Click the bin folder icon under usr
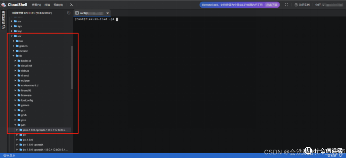The height and width of the screenshot is (158, 346). click(17, 41)
